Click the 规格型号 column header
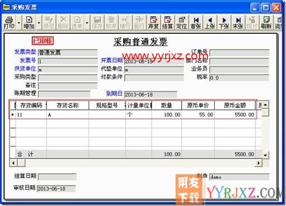This screenshot has height=206, width=286. coord(107,105)
